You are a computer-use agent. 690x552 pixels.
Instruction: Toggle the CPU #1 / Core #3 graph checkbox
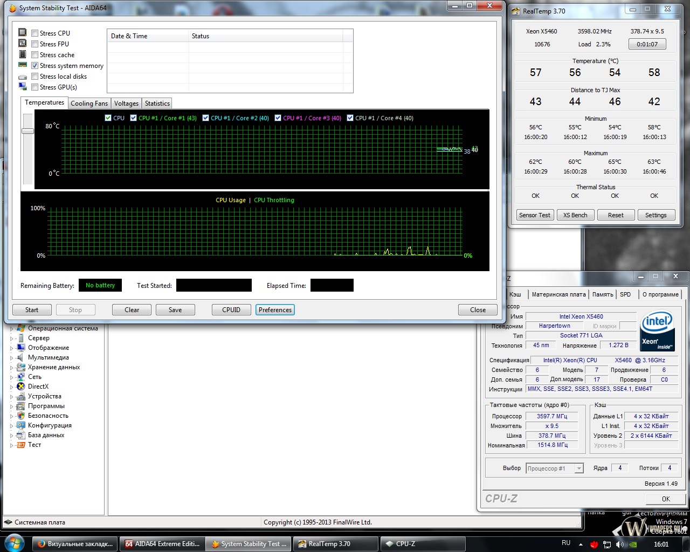pyautogui.click(x=278, y=118)
